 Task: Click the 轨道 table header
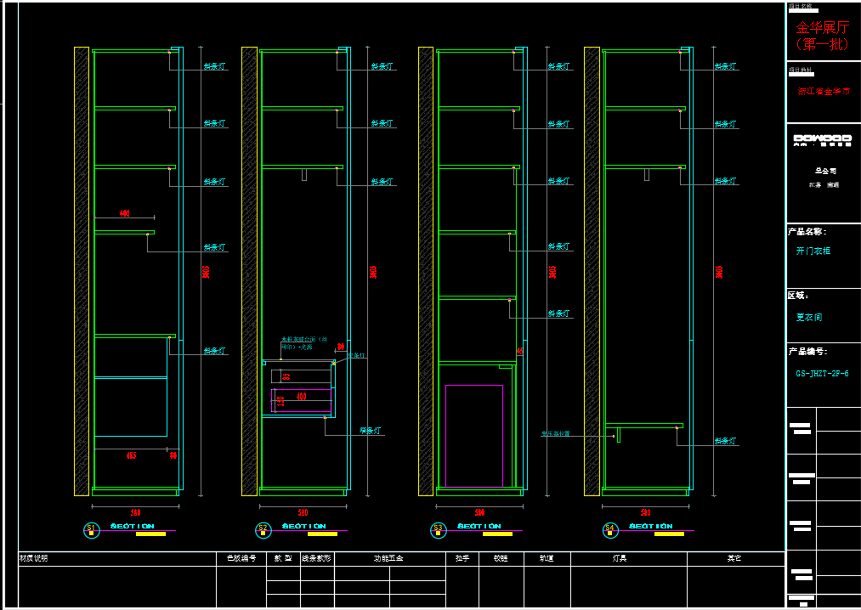tap(547, 558)
